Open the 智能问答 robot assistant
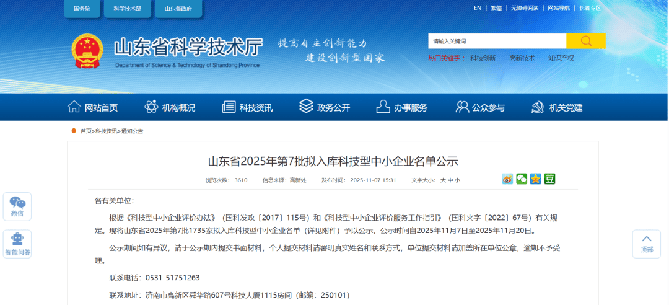This screenshot has width=669, height=305. click(17, 244)
